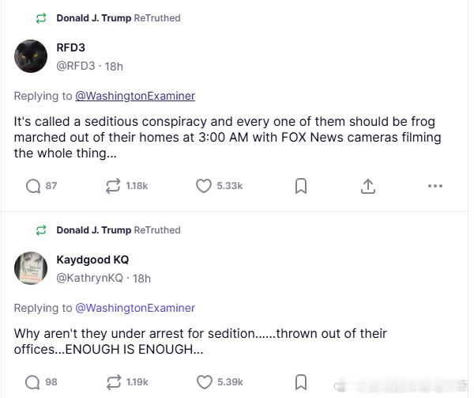Like the Kaydgood KQ post

click(x=204, y=382)
